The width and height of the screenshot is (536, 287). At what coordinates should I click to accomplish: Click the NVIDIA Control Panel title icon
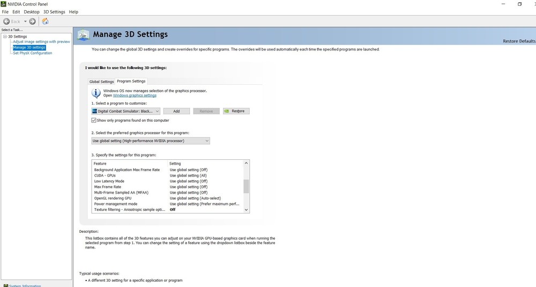click(3, 4)
